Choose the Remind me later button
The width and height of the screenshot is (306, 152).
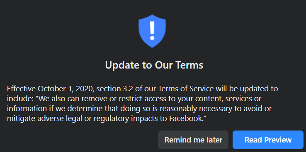(193, 140)
